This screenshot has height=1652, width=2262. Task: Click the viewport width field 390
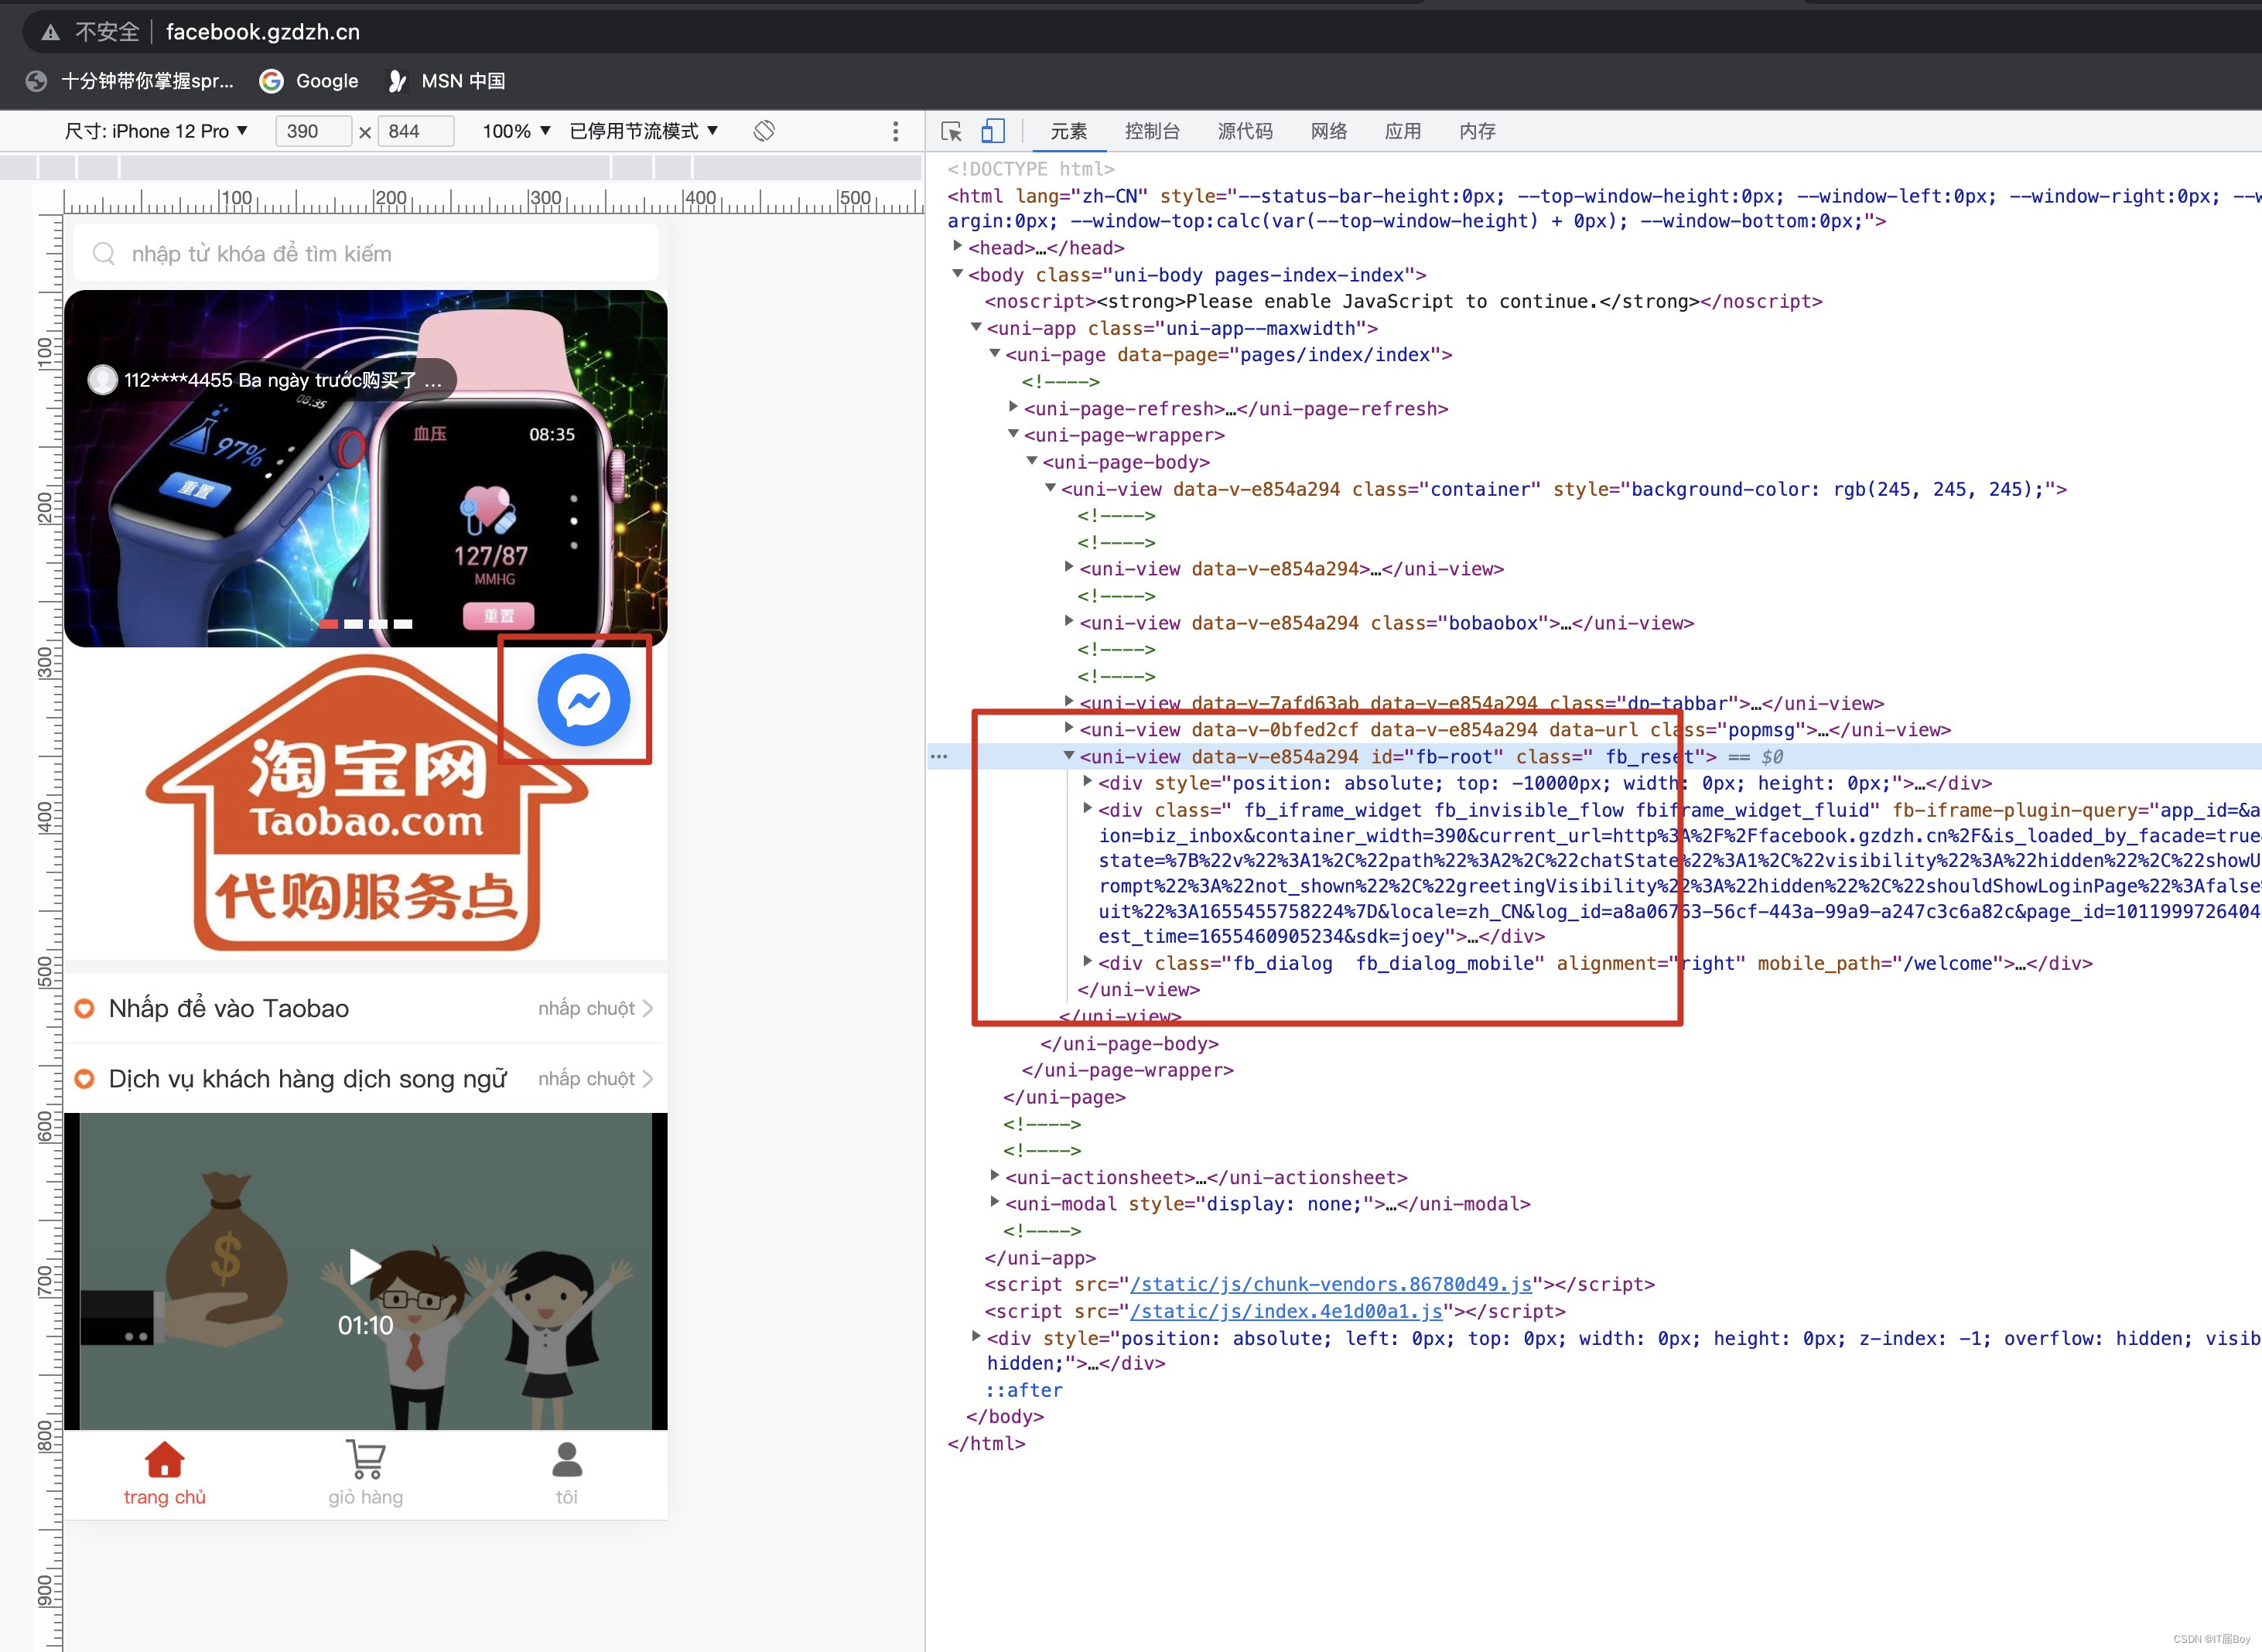click(313, 131)
